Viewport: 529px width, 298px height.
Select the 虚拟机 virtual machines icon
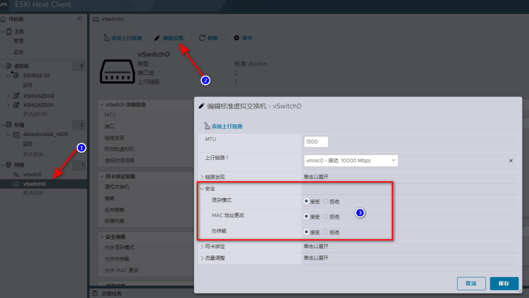click(x=9, y=66)
